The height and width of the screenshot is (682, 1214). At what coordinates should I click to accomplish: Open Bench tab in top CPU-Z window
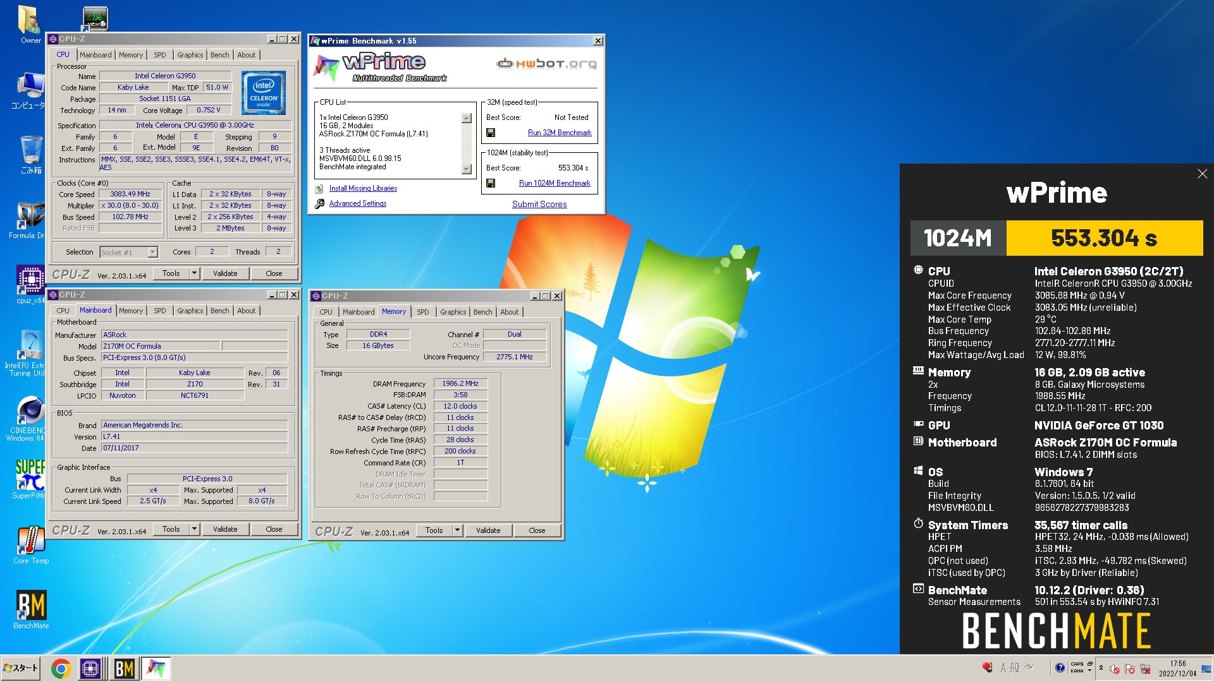220,55
